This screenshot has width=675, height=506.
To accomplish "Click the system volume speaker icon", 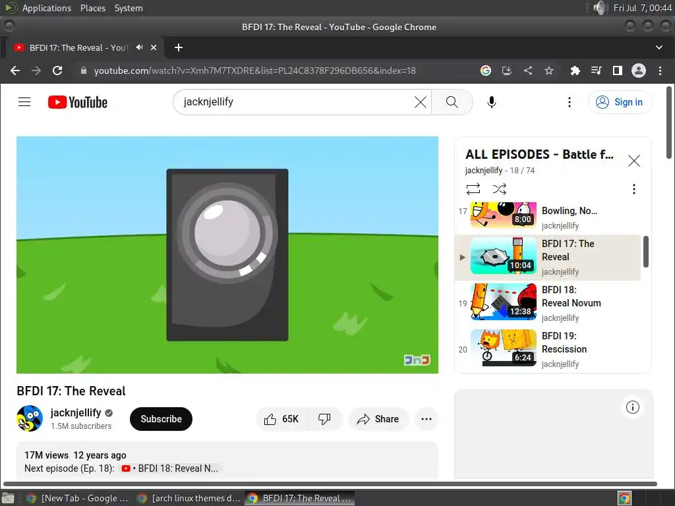I will [599, 8].
